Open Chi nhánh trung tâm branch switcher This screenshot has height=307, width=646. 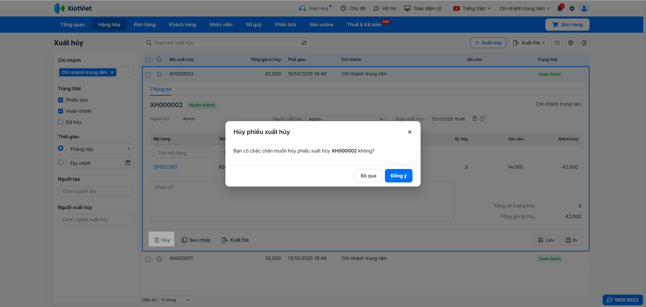coord(525,8)
